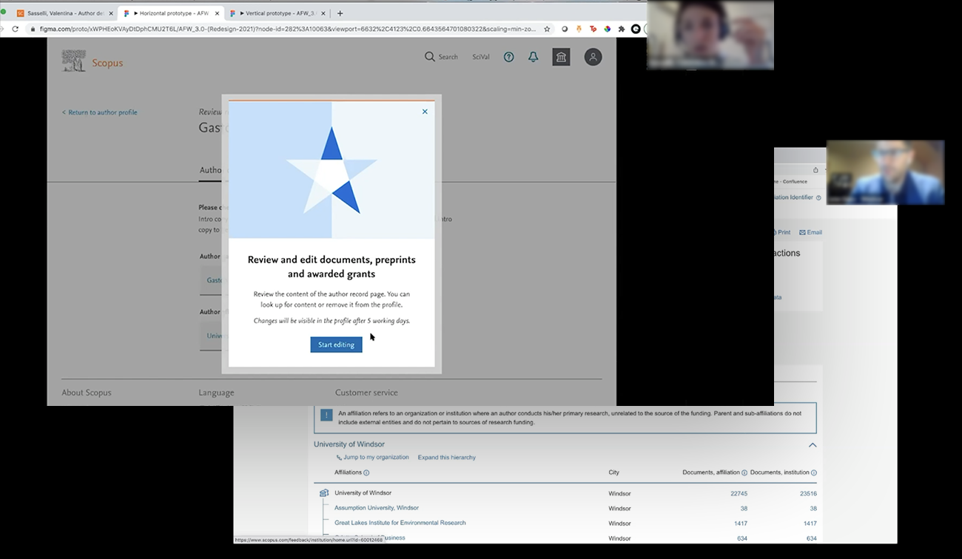Open Assumption University, Windsor affiliation link
The width and height of the screenshot is (962, 559).
pos(377,508)
